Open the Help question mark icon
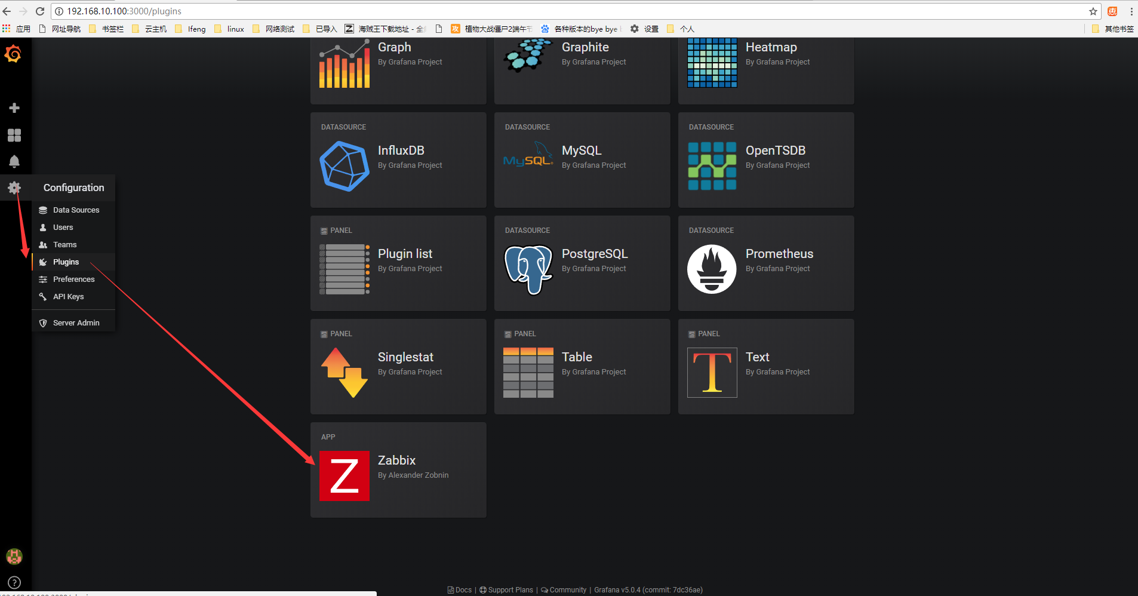The width and height of the screenshot is (1138, 596). click(14, 582)
